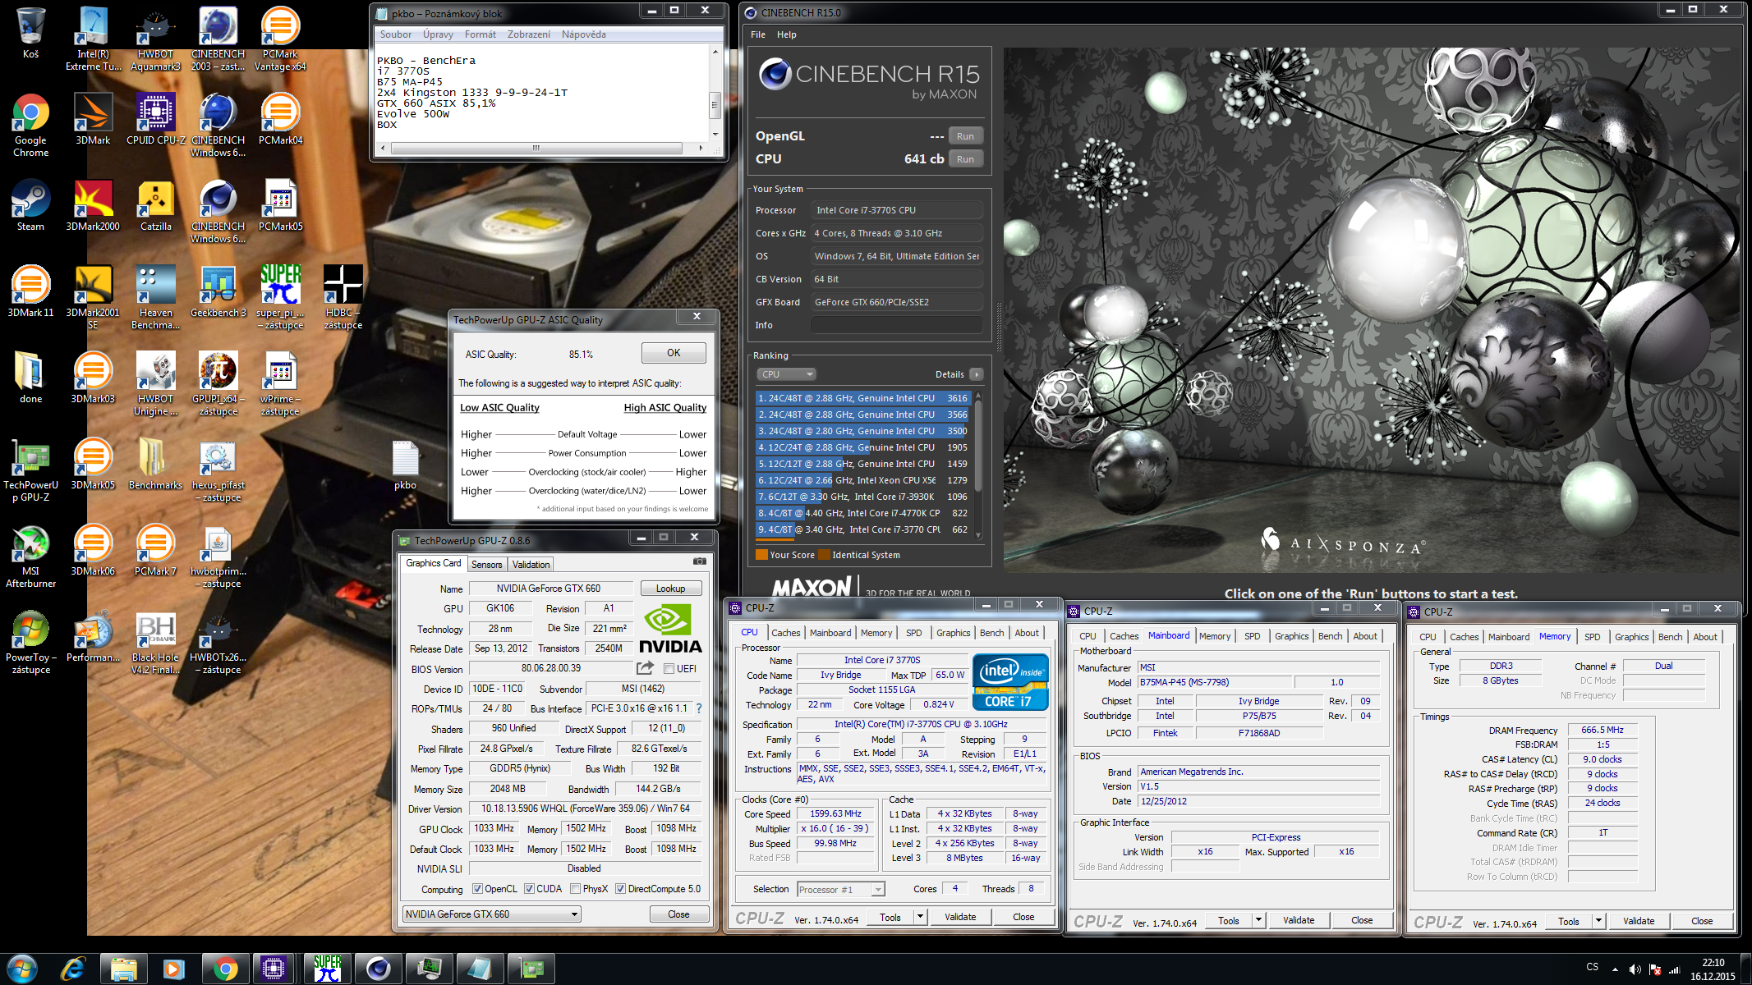1752x985 pixels.
Task: Toggle the DirectCompute 5.0 checkbox
Action: (x=620, y=889)
